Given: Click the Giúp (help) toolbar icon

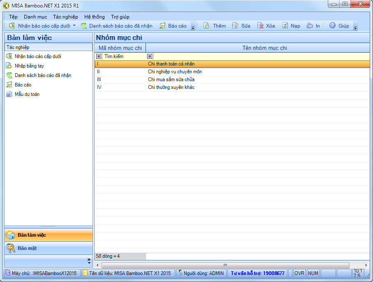Looking at the screenshot, I should pyautogui.click(x=332, y=26).
